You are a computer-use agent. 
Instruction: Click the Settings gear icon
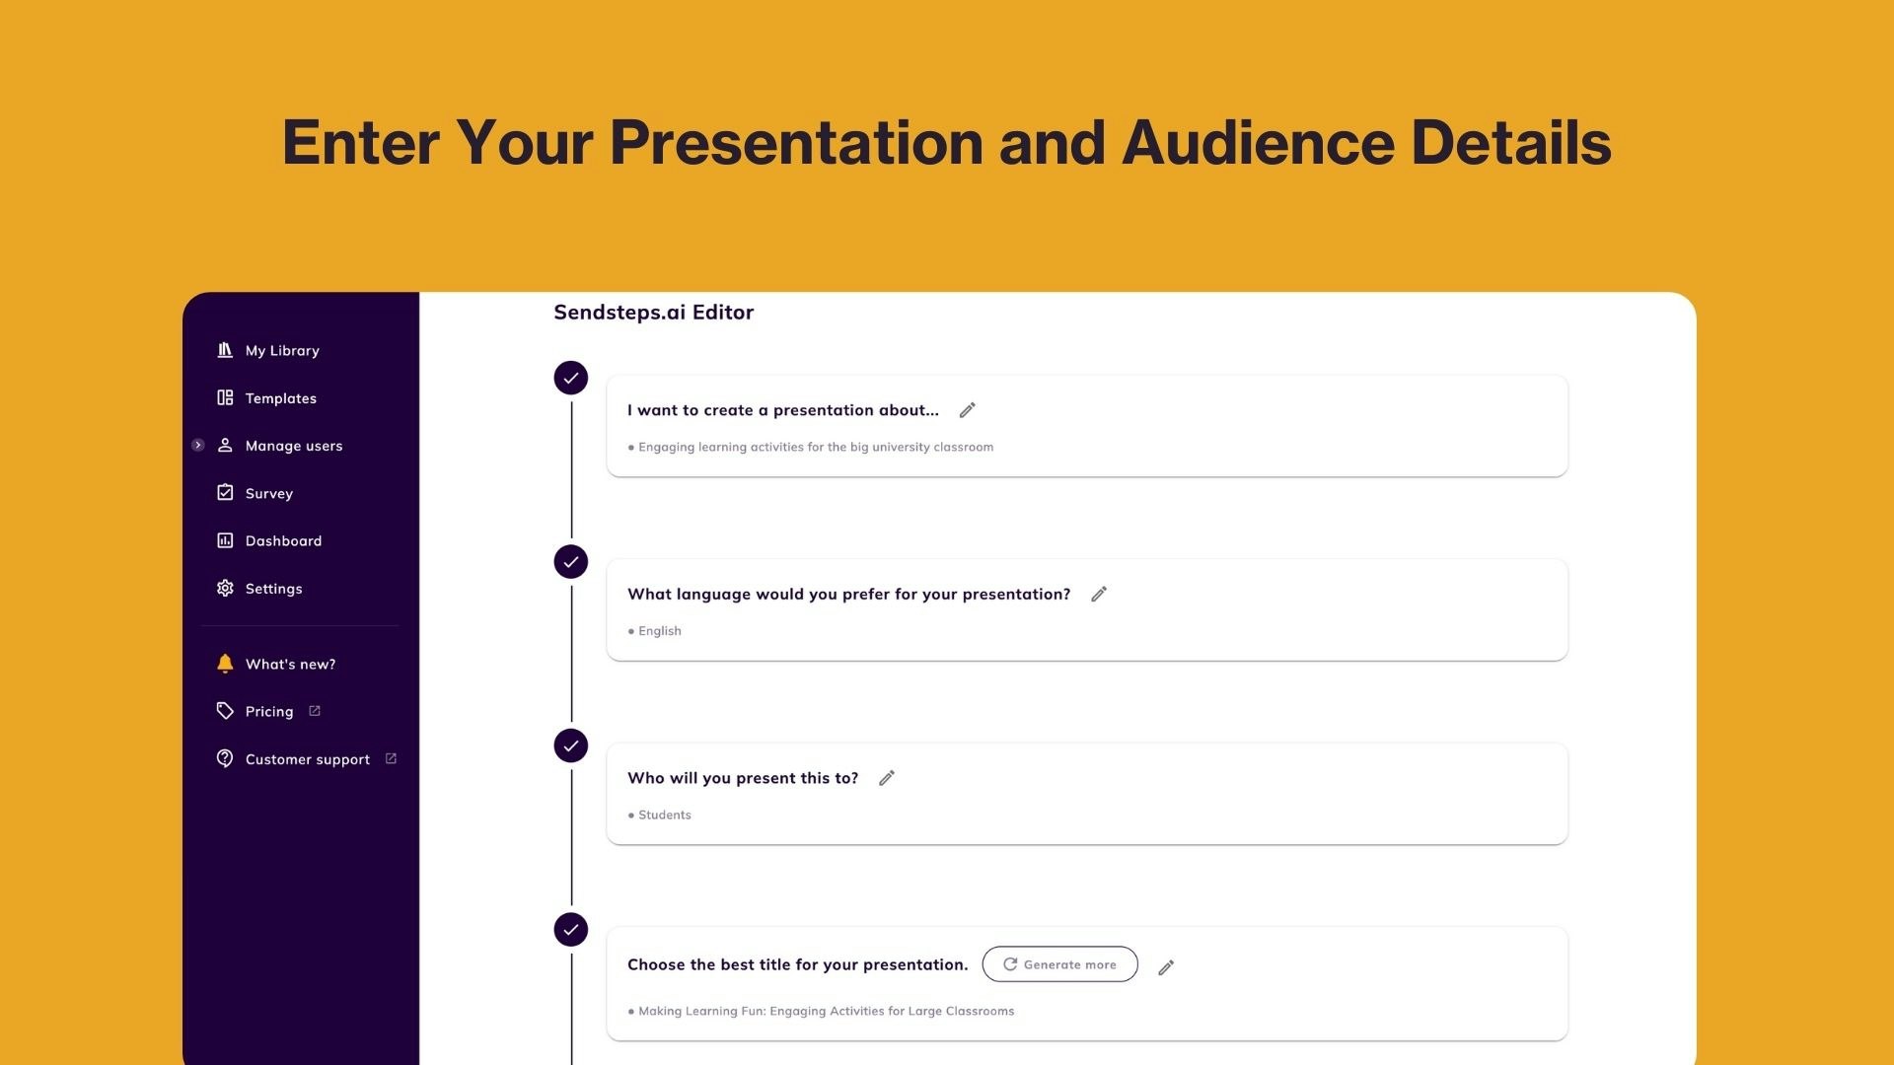click(x=225, y=588)
